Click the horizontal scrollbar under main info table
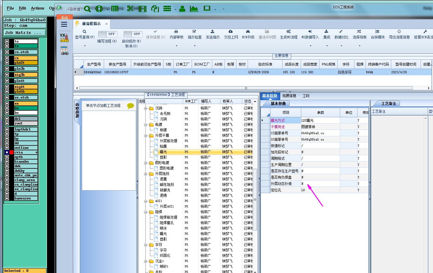Viewport: 433px width, 273px height. (x=246, y=88)
